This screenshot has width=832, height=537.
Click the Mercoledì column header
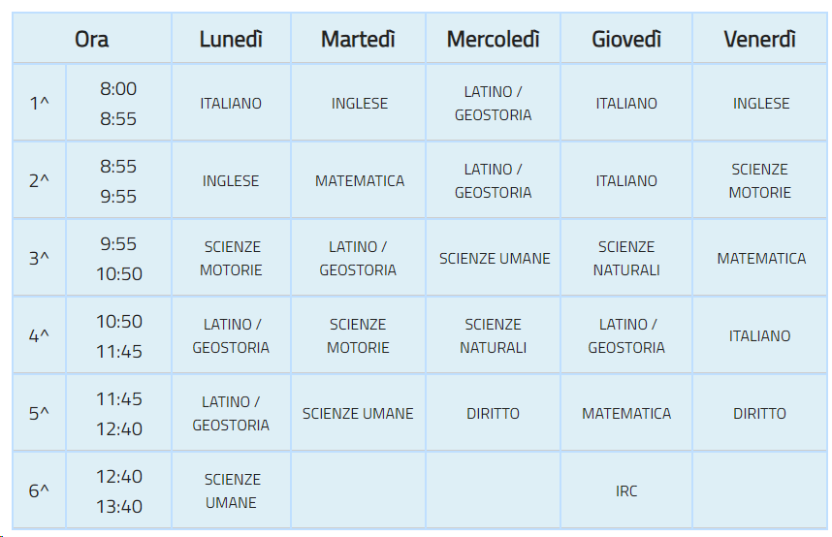(x=493, y=38)
